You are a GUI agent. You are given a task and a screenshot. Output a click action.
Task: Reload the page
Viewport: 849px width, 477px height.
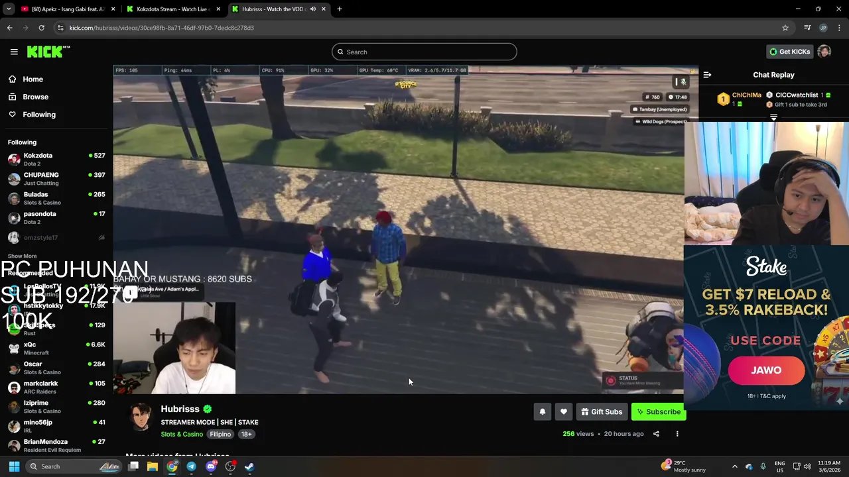(x=41, y=28)
